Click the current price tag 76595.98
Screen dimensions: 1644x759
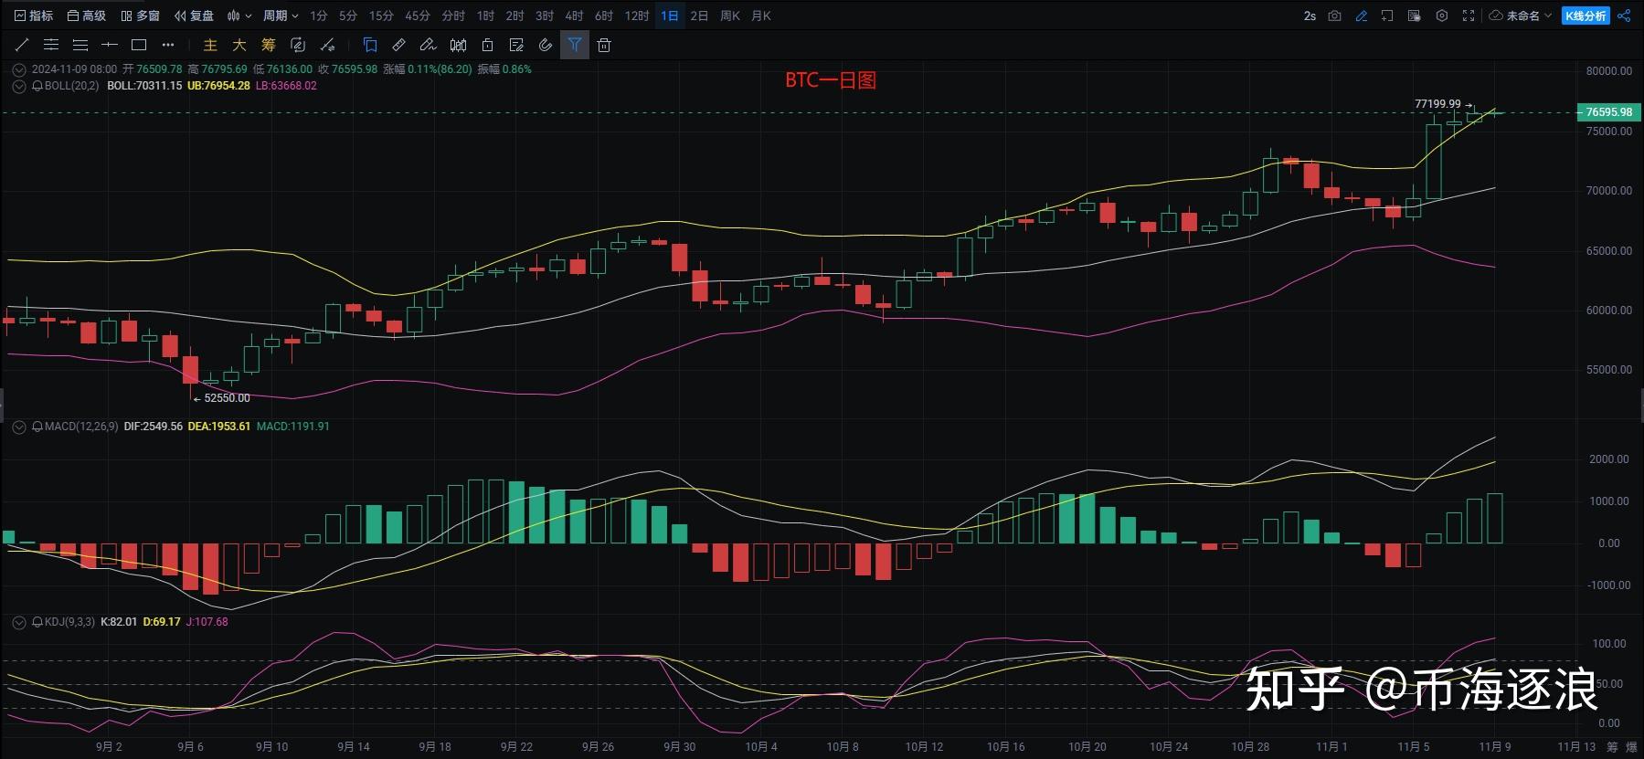[1607, 112]
